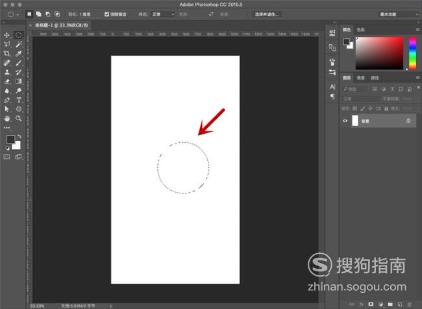The image size is (422, 309).
Task: Select the Magic Wand tool
Action: 19,44
